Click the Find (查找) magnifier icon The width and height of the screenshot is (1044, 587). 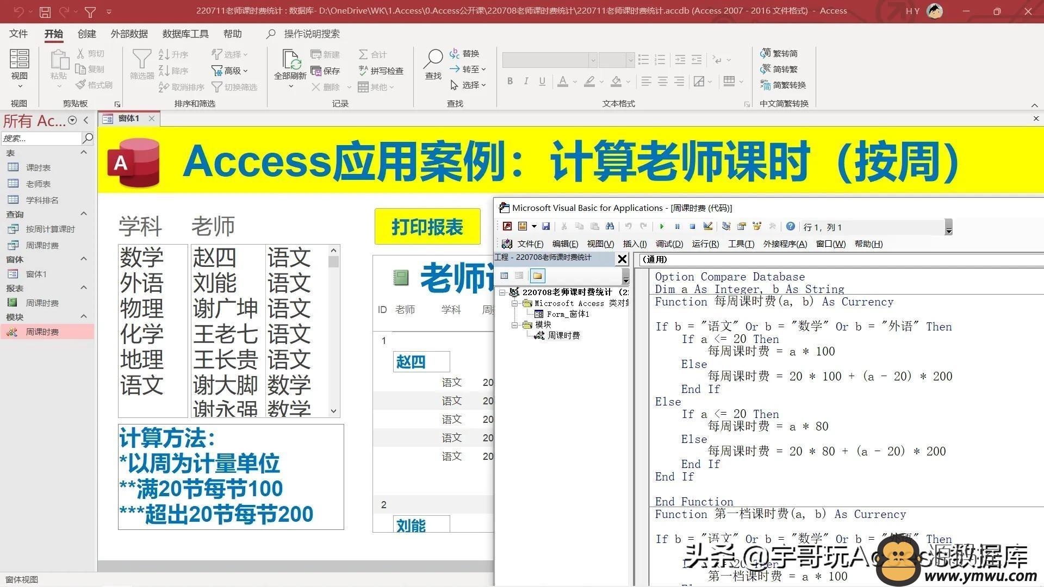(433, 64)
